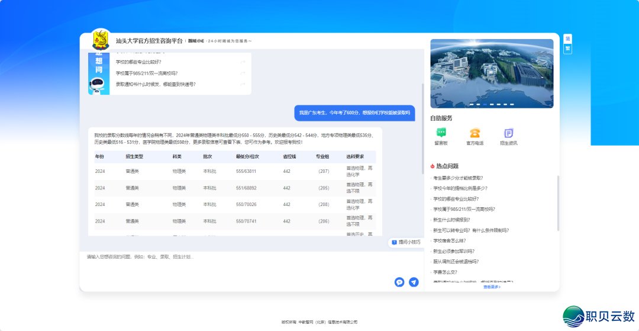Click the 批次 column header
Screen dimensions: 639x331
point(208,156)
